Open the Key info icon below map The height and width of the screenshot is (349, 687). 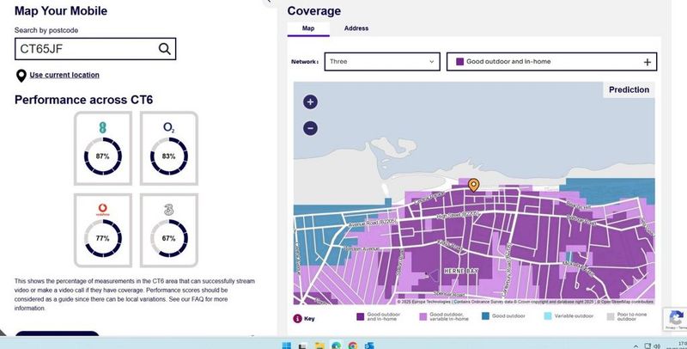[x=298, y=318]
